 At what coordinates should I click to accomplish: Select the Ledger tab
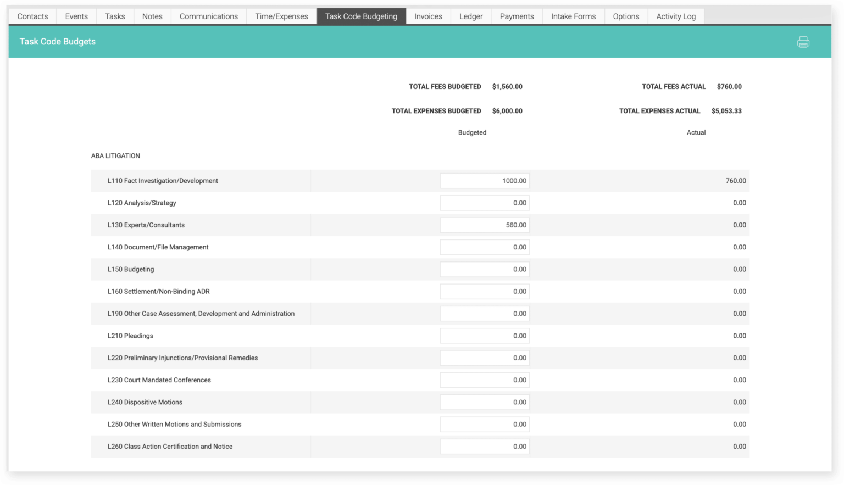[x=470, y=16]
